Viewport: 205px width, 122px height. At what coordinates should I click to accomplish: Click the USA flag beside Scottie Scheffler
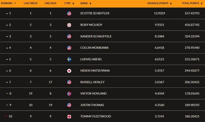69,14
